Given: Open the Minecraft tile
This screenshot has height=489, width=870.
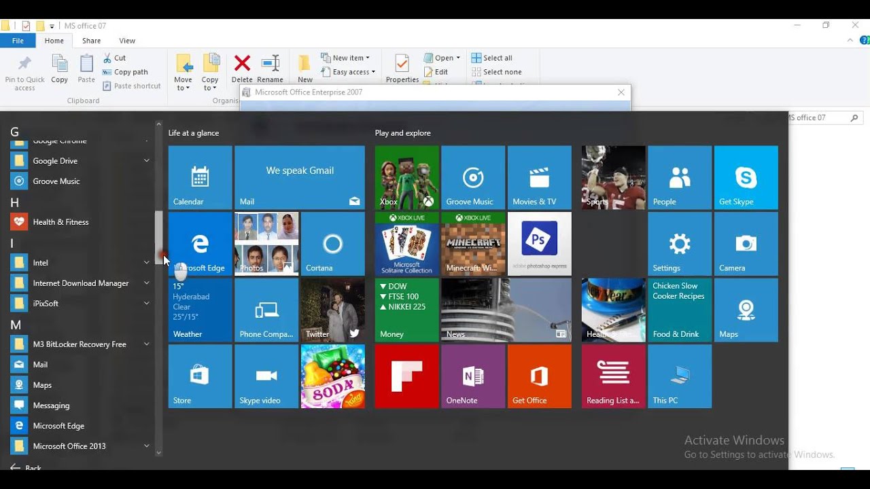Looking at the screenshot, I should coord(473,244).
